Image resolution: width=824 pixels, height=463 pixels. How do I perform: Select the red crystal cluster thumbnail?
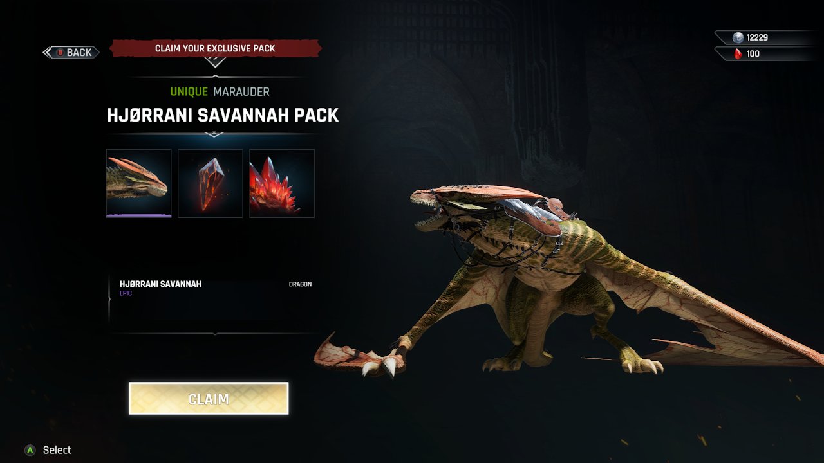(282, 183)
